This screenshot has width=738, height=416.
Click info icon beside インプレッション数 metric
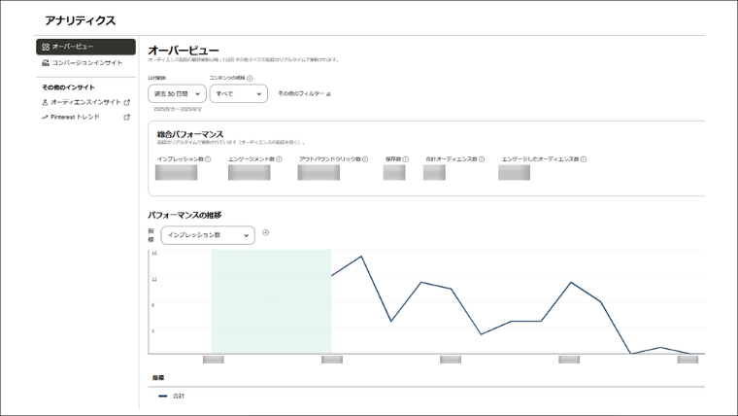click(208, 159)
